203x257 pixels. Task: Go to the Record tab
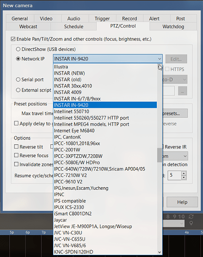130,19
